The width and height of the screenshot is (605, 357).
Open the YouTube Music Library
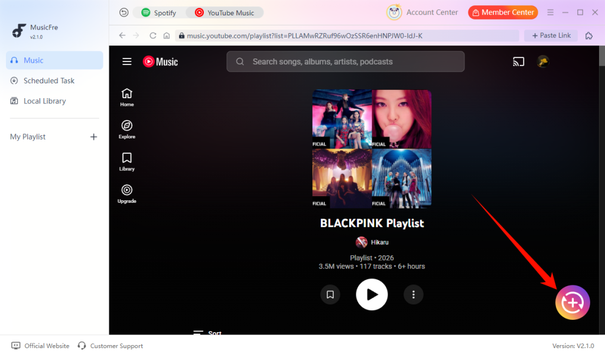click(x=127, y=162)
